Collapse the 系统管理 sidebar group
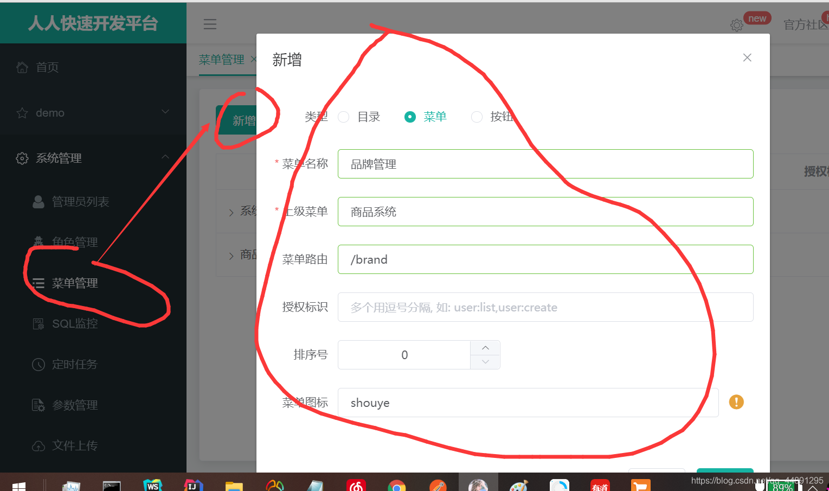Viewport: 829px width, 491px height. pos(165,157)
